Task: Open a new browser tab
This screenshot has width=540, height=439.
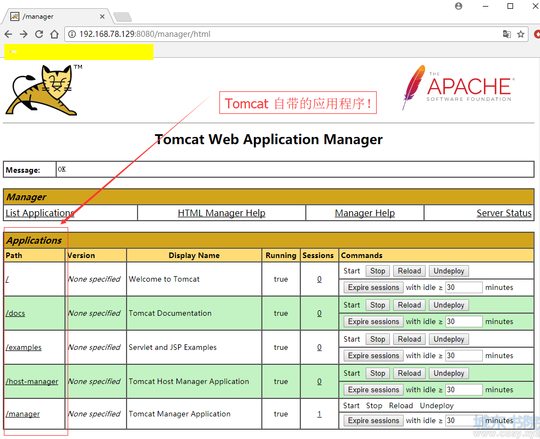Action: [x=123, y=17]
